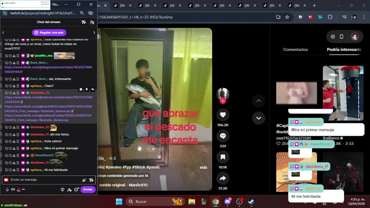This screenshot has height=208, width=370.
Task: Go to next video with down chevron
Action: pos(259,118)
